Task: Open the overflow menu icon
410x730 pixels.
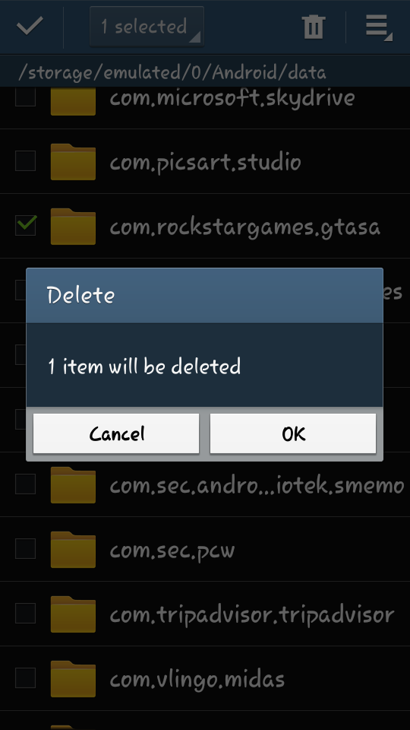Action: (x=379, y=27)
